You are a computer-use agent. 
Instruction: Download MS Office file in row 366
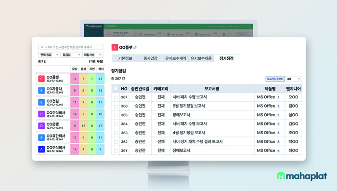279,106
